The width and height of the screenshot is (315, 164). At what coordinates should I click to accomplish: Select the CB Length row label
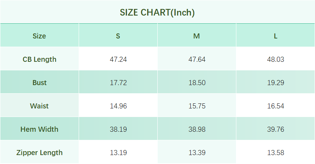point(39,59)
